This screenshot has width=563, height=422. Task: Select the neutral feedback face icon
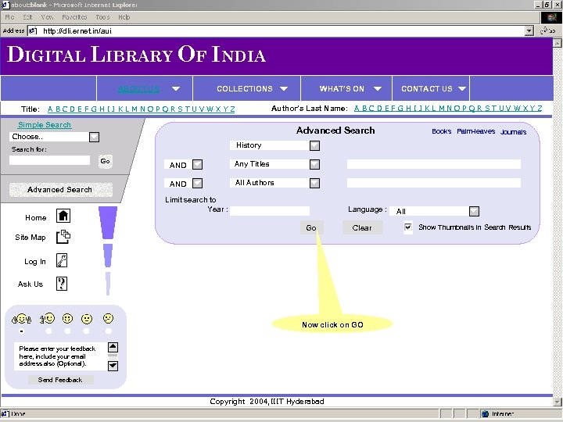point(87,319)
